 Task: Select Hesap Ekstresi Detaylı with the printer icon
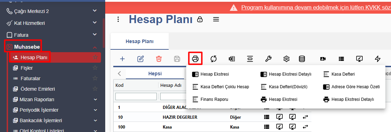[349, 99]
